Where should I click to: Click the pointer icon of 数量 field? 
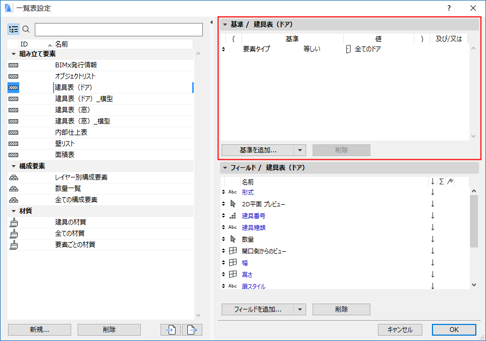233,239
